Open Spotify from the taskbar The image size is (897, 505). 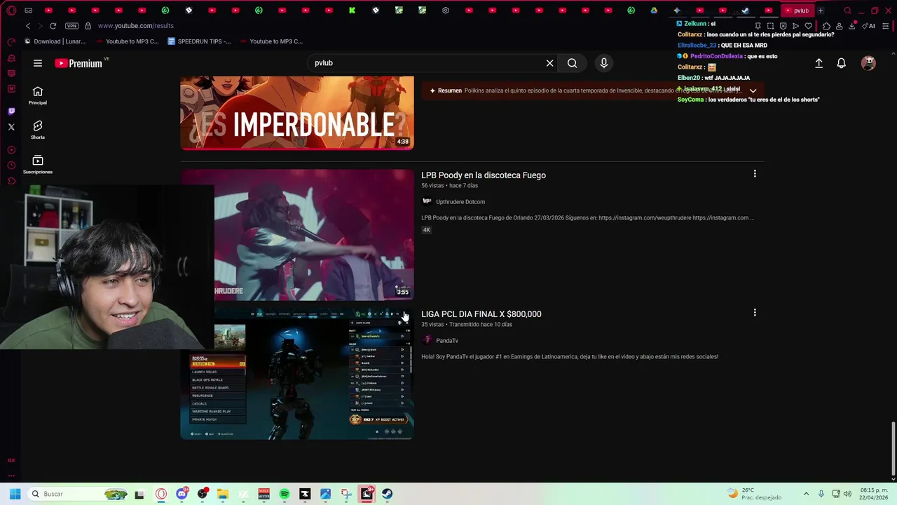coord(284,494)
